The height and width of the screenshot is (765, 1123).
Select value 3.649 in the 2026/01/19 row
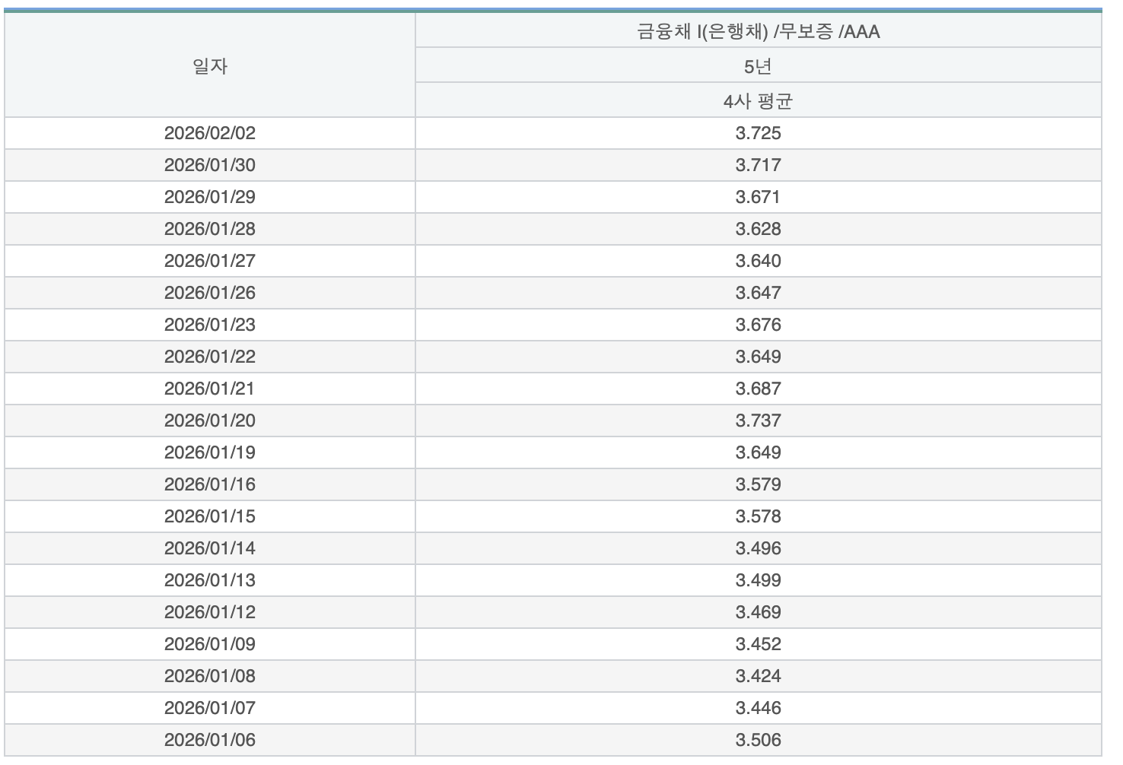pyautogui.click(x=759, y=452)
